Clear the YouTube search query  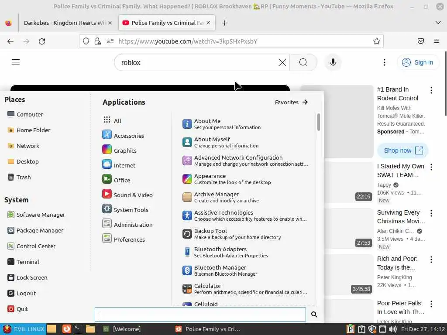[x=282, y=62]
